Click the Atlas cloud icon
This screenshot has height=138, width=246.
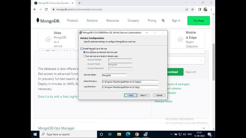pyautogui.click(x=48, y=39)
